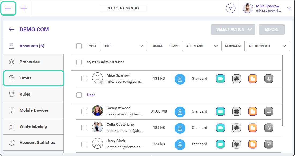Open the Limits sidebar tab
Image resolution: width=295 pixels, height=156 pixels.
click(34, 78)
